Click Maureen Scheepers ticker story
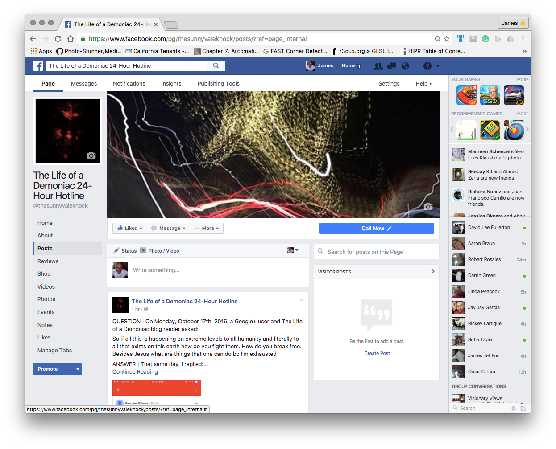556x449 pixels. [x=490, y=155]
